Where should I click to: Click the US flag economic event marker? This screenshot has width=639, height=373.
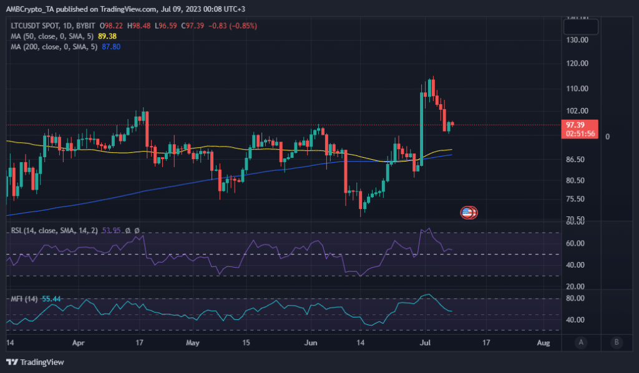point(468,213)
